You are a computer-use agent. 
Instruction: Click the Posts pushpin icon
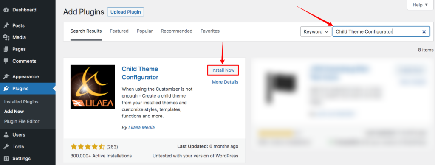pyautogui.click(x=6, y=25)
